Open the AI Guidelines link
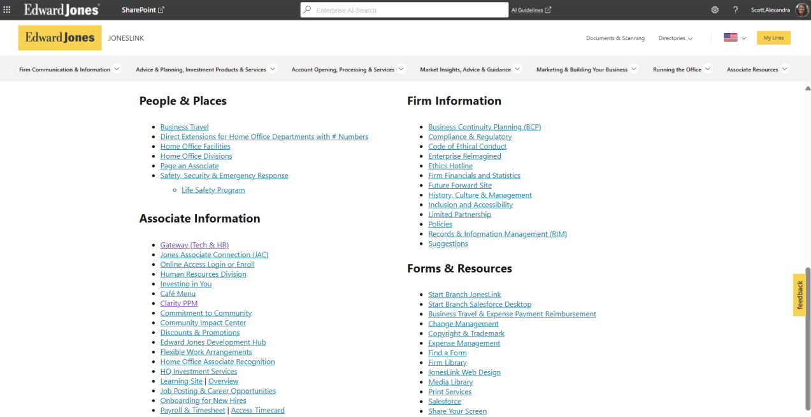The image size is (811, 417). (531, 10)
